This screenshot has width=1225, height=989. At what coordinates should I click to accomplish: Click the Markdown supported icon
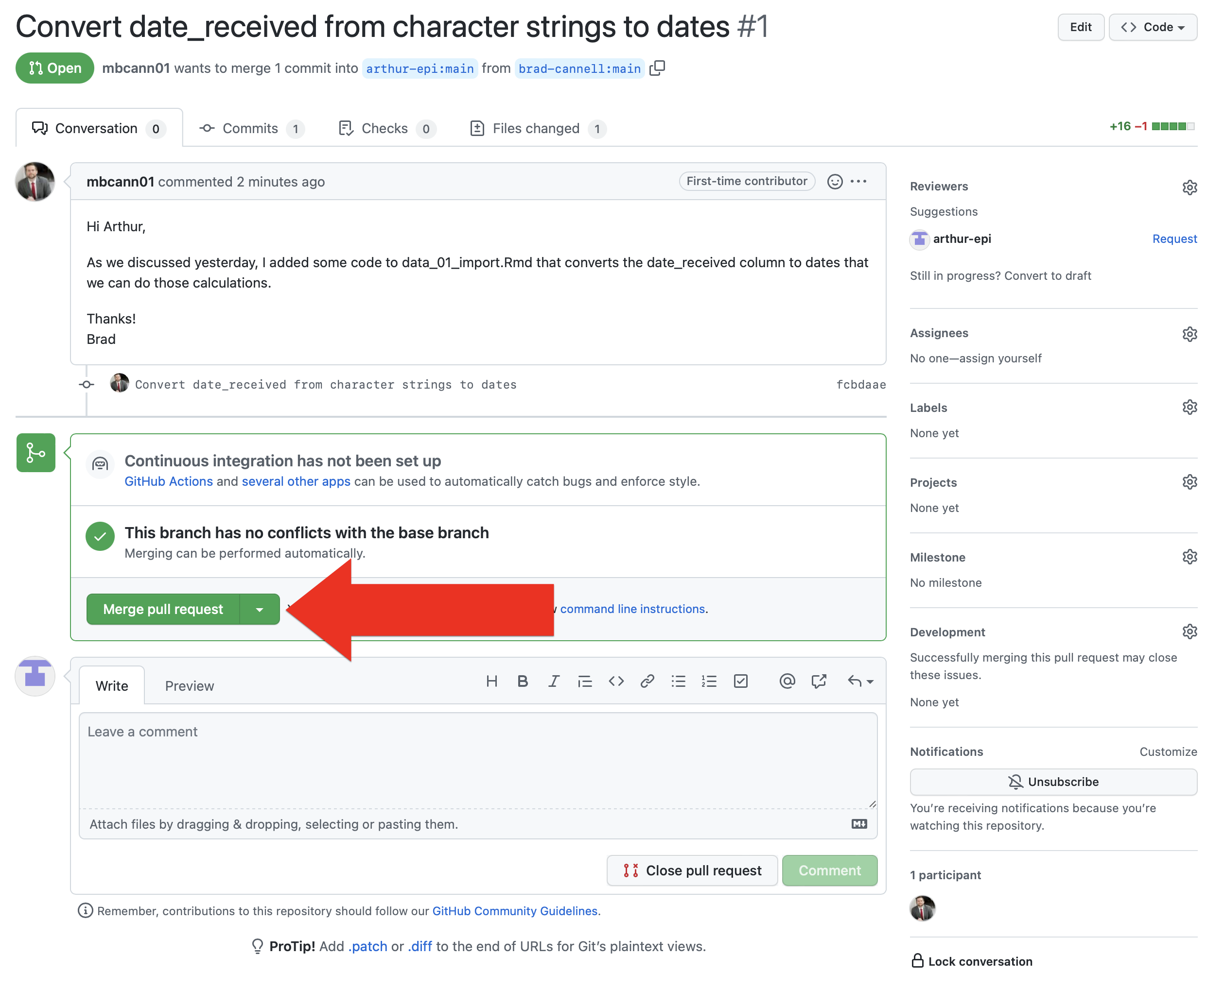click(x=858, y=824)
